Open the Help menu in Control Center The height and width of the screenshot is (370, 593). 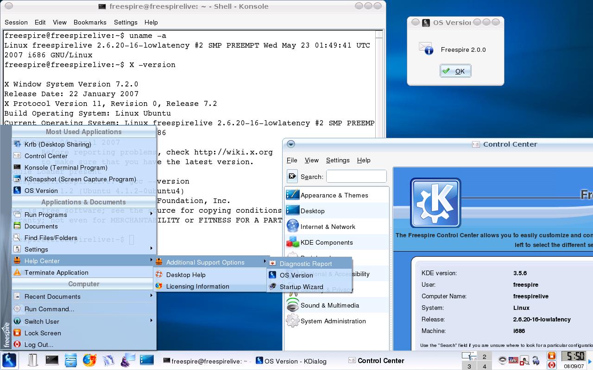click(364, 160)
